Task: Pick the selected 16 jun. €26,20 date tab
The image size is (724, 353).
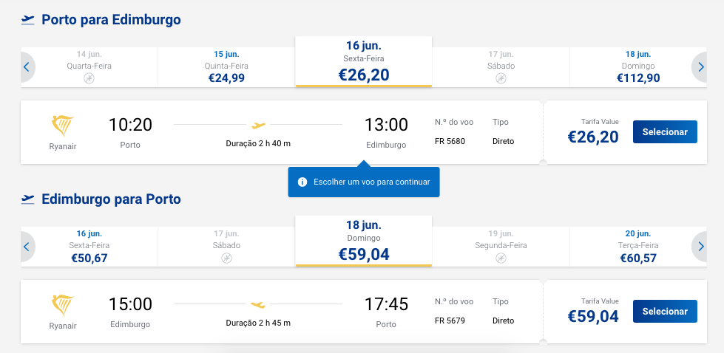Action: click(364, 62)
